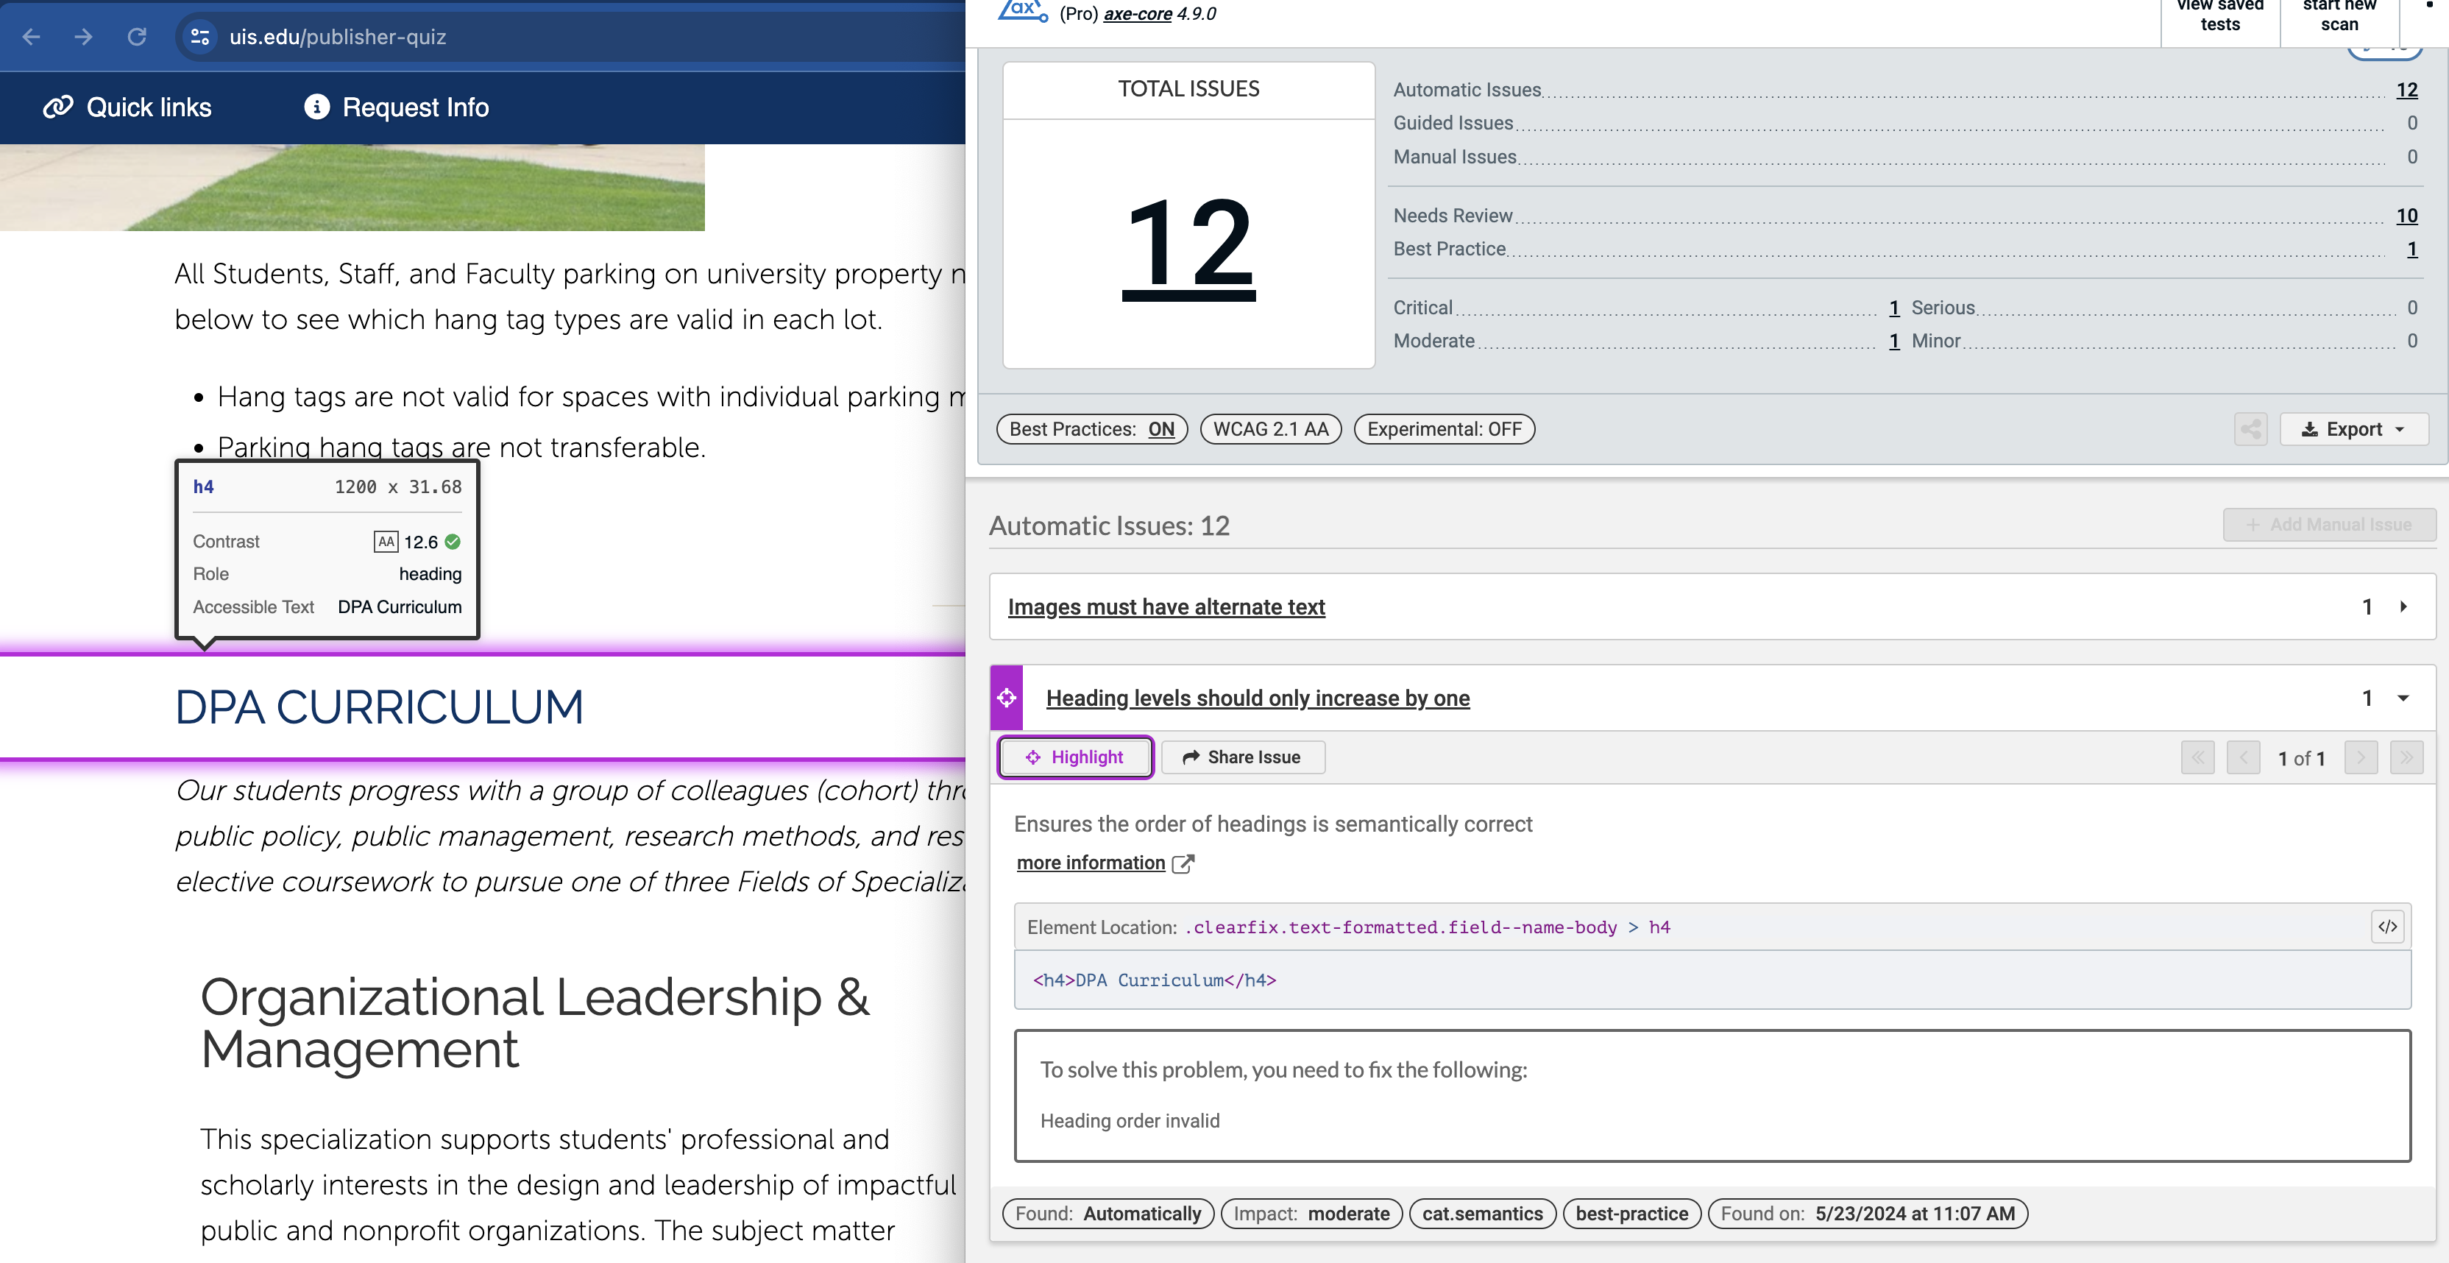2449x1263 pixels.
Task: Toggle Experimental OFF setting
Action: coord(1443,429)
